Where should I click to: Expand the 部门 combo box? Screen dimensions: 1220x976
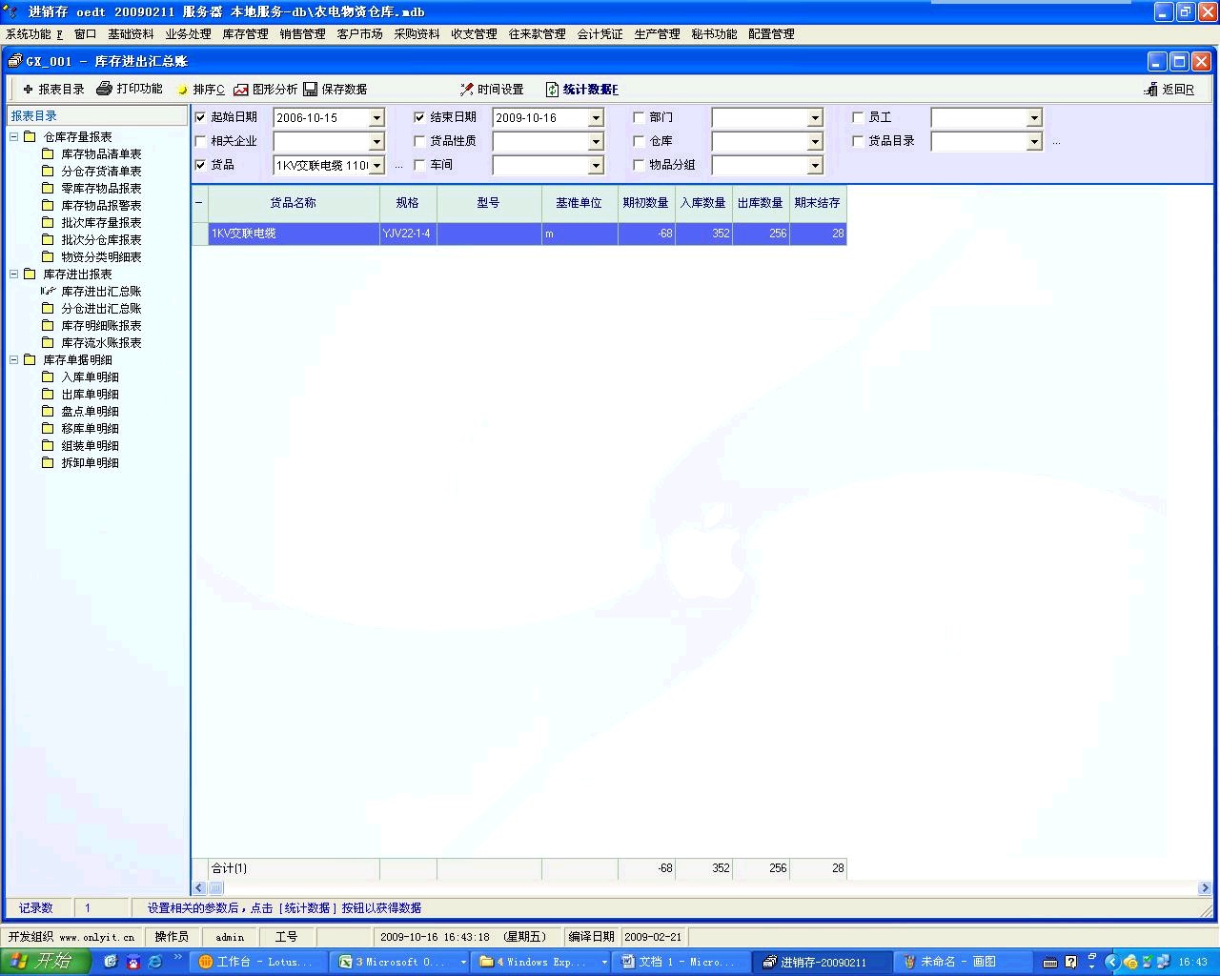pyautogui.click(x=815, y=118)
